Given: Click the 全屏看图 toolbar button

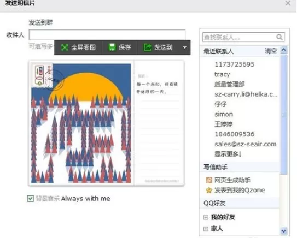Looking at the screenshot, I should coord(78,47).
